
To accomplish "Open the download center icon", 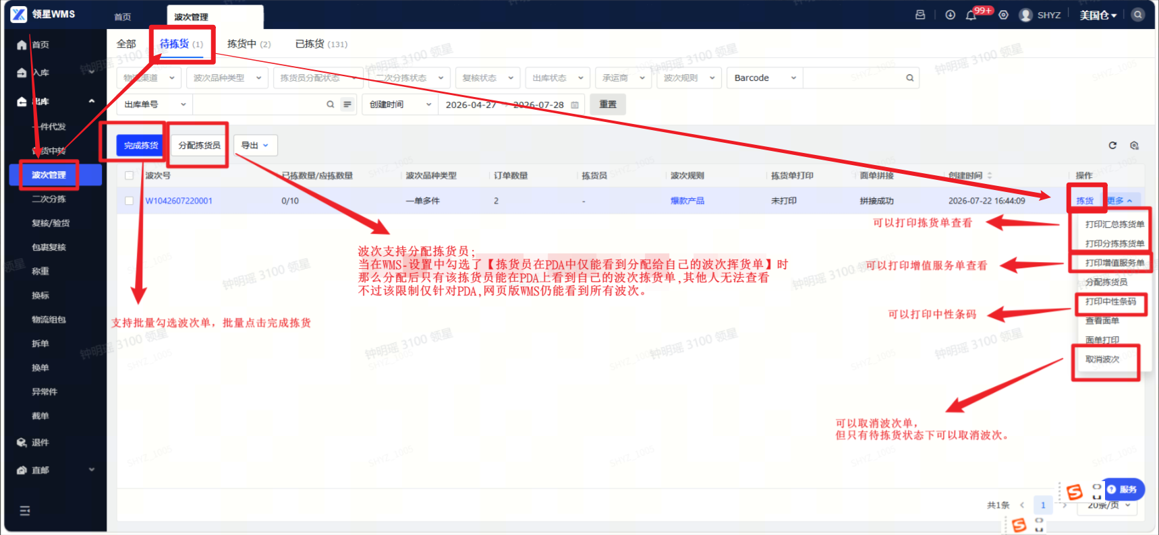I will (950, 15).
